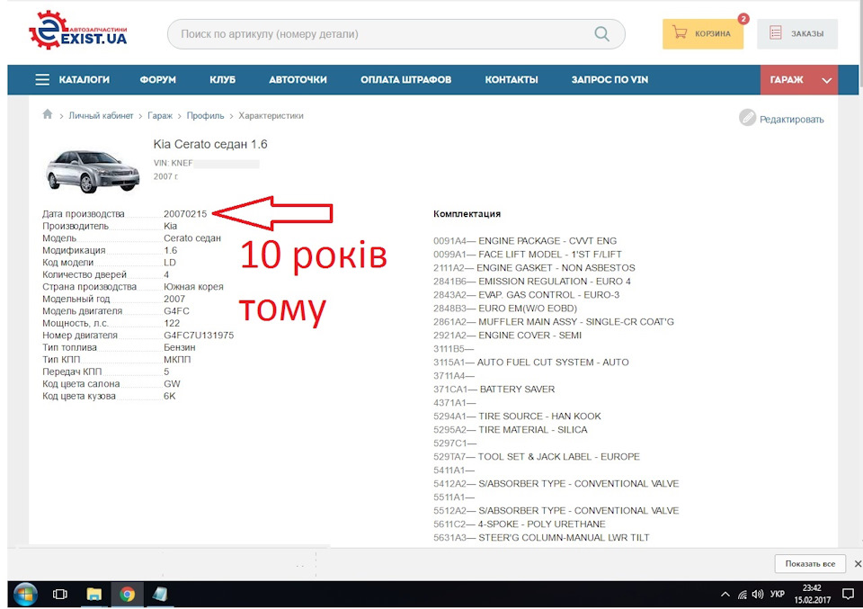
Task: Open the volume tray icon
Action: [758, 595]
